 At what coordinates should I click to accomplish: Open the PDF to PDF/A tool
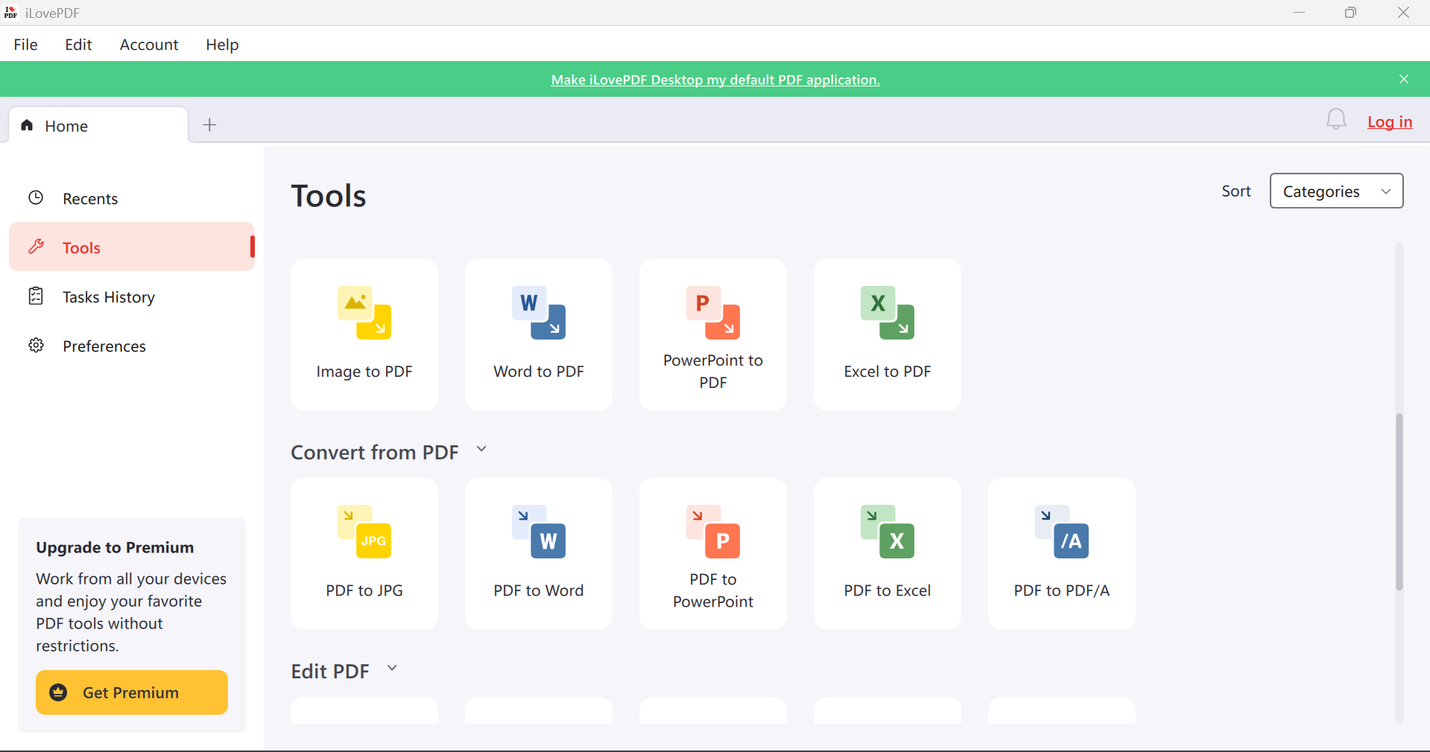point(1062,553)
